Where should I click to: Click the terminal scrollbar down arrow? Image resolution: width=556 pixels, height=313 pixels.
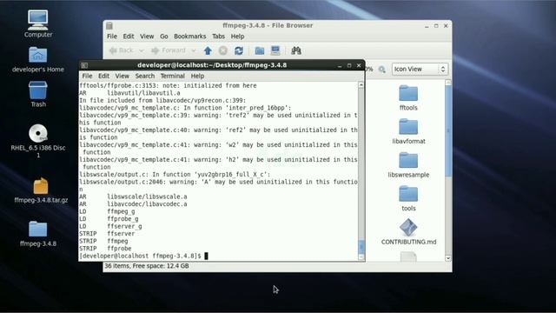[361, 258]
